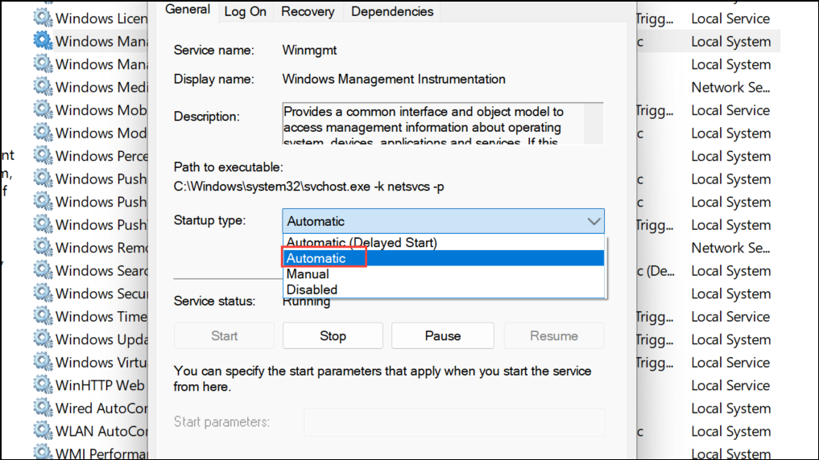Click Local Service in WinHTTP Web row
Image resolution: width=819 pixels, height=460 pixels.
pos(730,385)
